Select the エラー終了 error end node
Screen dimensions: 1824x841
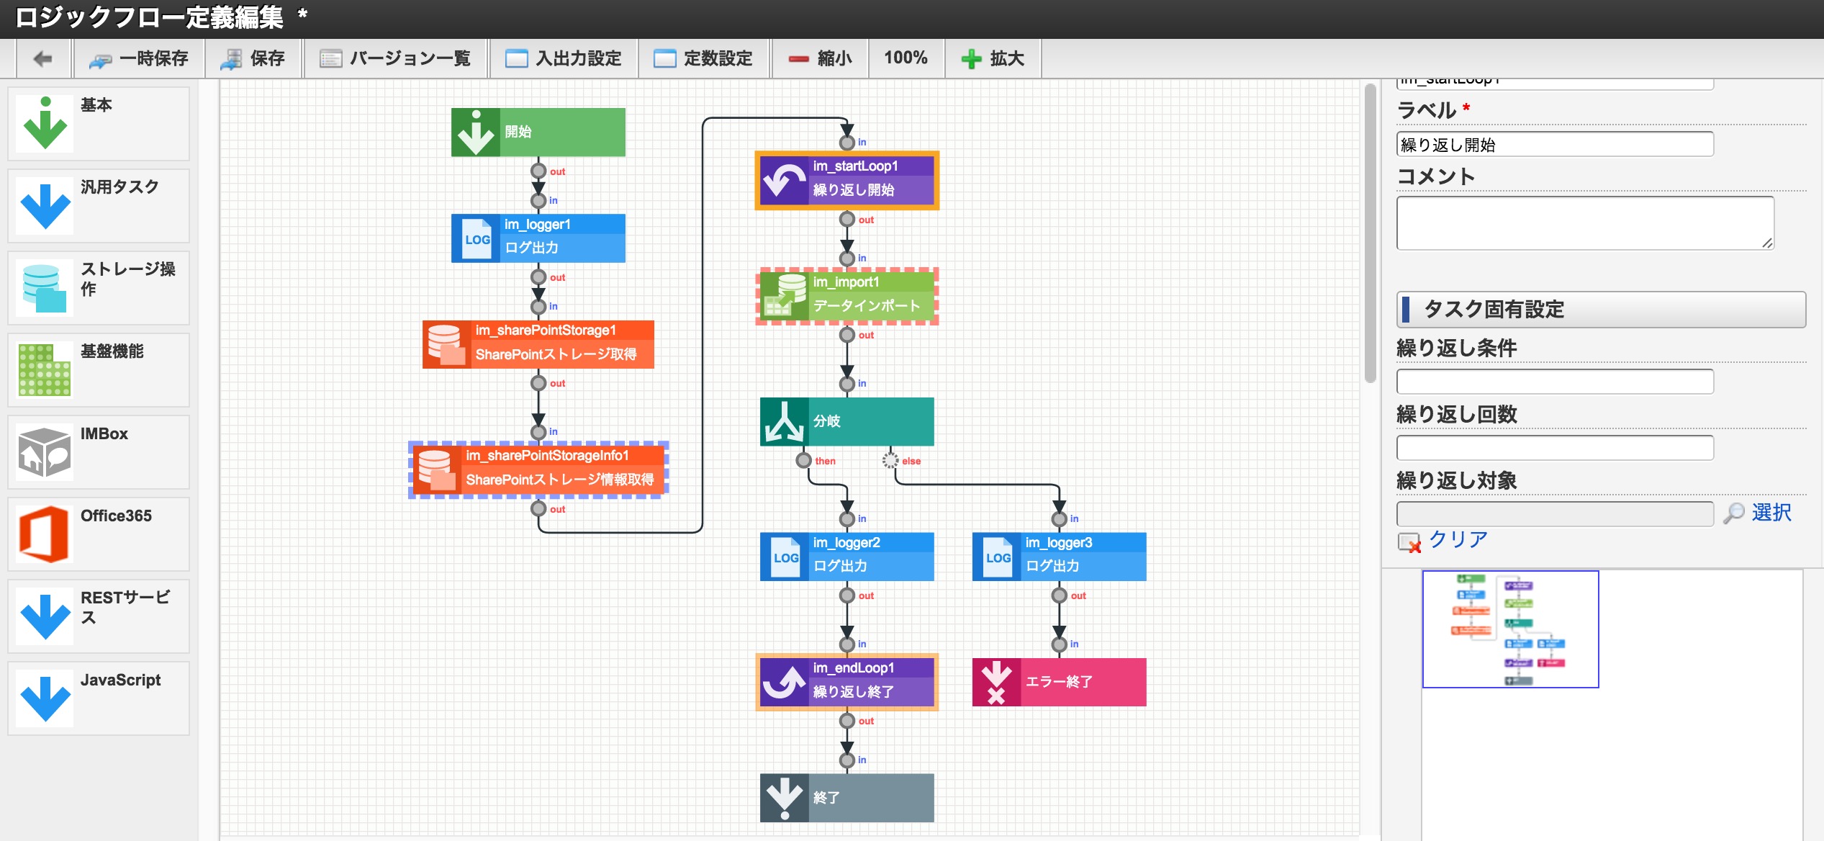click(x=1058, y=681)
